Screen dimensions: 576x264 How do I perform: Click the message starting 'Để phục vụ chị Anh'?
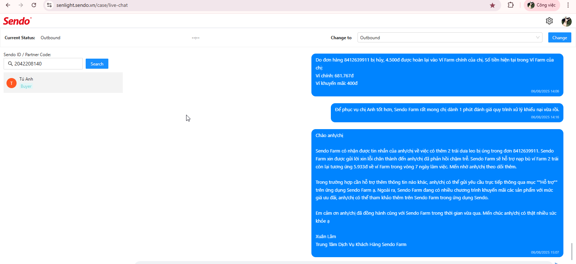(x=447, y=113)
